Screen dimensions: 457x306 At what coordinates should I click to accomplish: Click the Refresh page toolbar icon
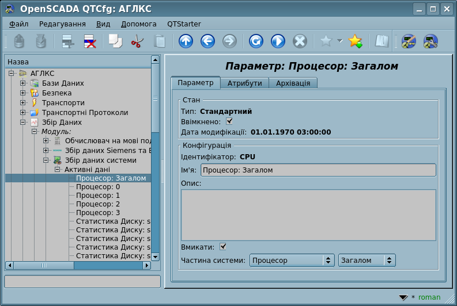pyautogui.click(x=256, y=41)
